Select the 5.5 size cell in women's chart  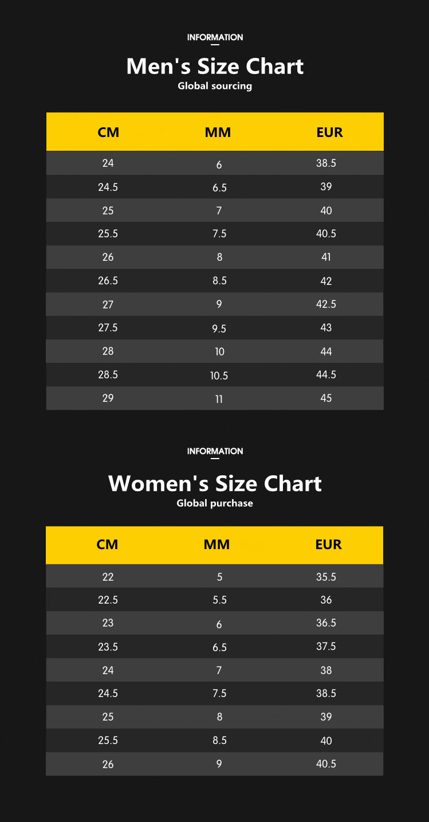(219, 600)
